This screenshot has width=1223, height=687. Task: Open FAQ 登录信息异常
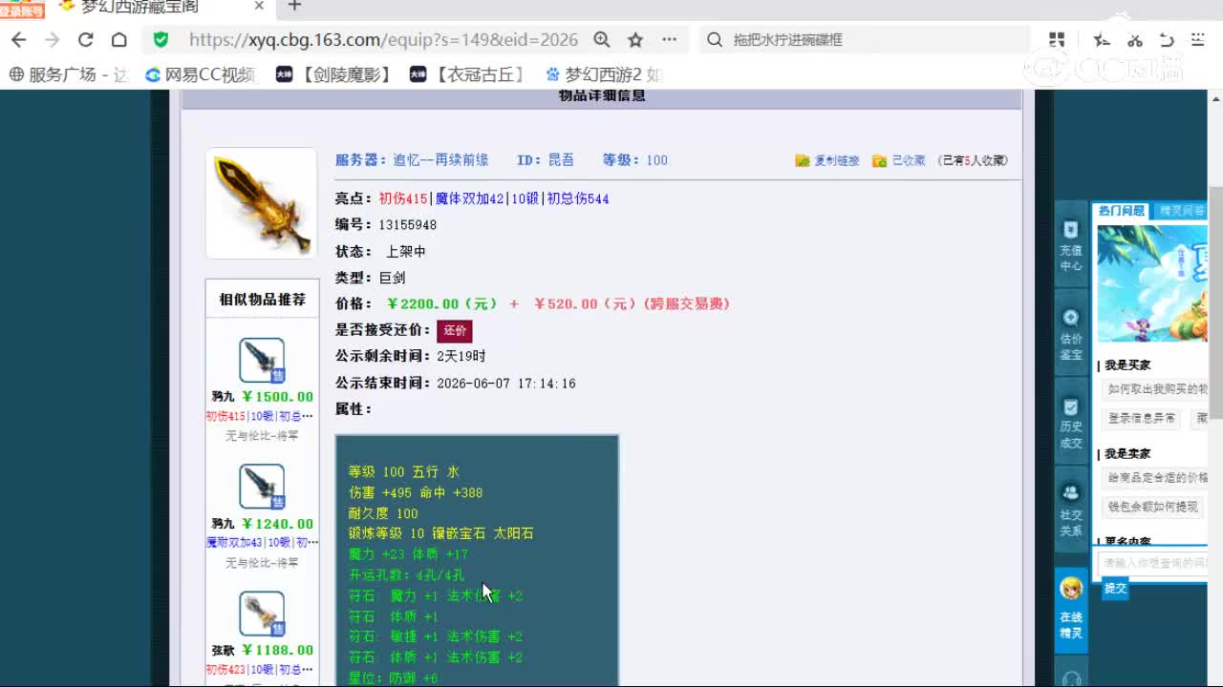[1143, 418]
